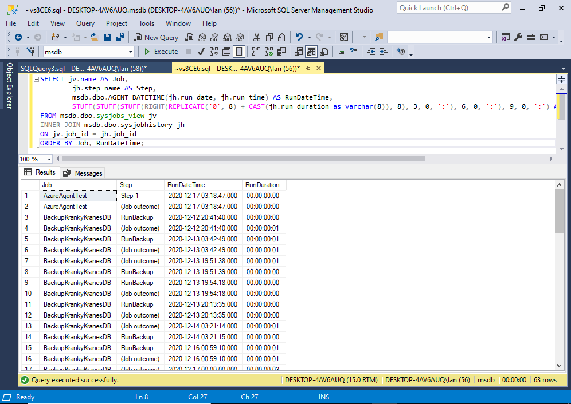Viewport: 571px width, 404px height.
Task: Click the Save file icon
Action: (x=108, y=37)
